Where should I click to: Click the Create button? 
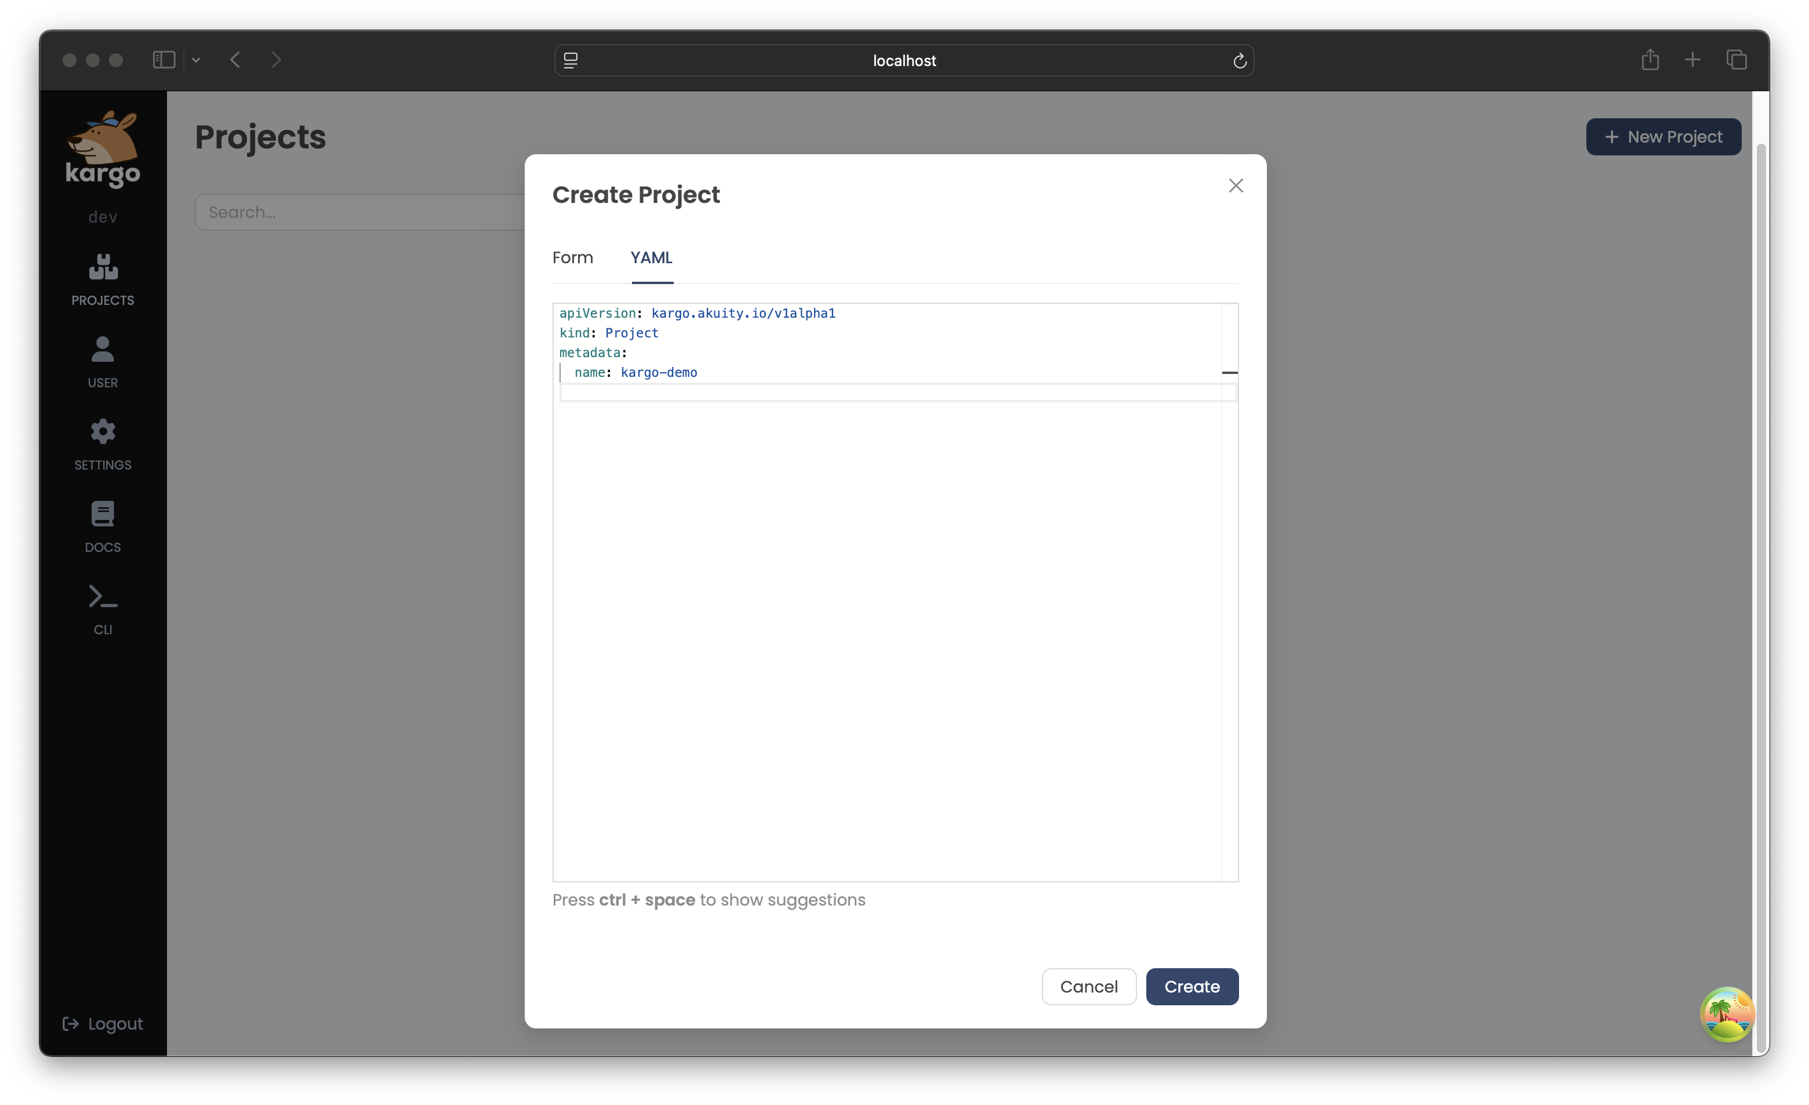pos(1192,987)
